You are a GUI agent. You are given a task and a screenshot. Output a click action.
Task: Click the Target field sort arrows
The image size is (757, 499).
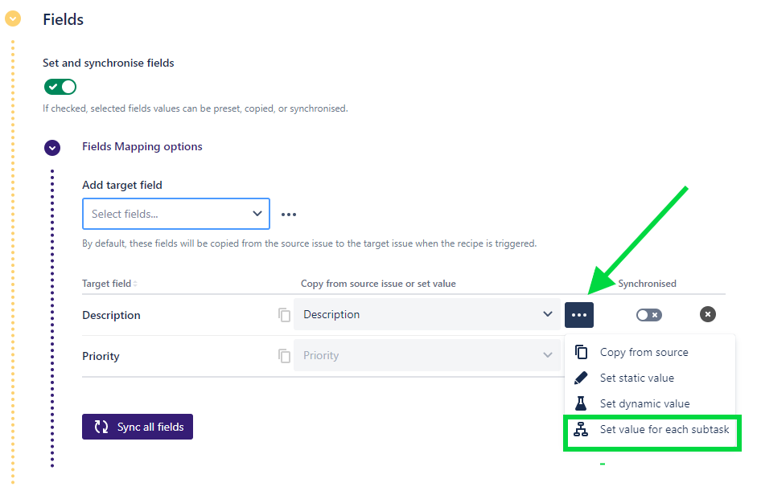coord(135,284)
